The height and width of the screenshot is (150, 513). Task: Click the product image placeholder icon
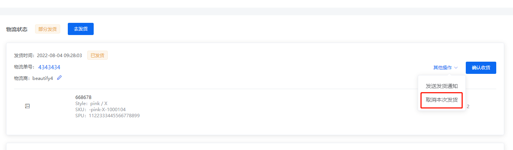[x=27, y=106]
